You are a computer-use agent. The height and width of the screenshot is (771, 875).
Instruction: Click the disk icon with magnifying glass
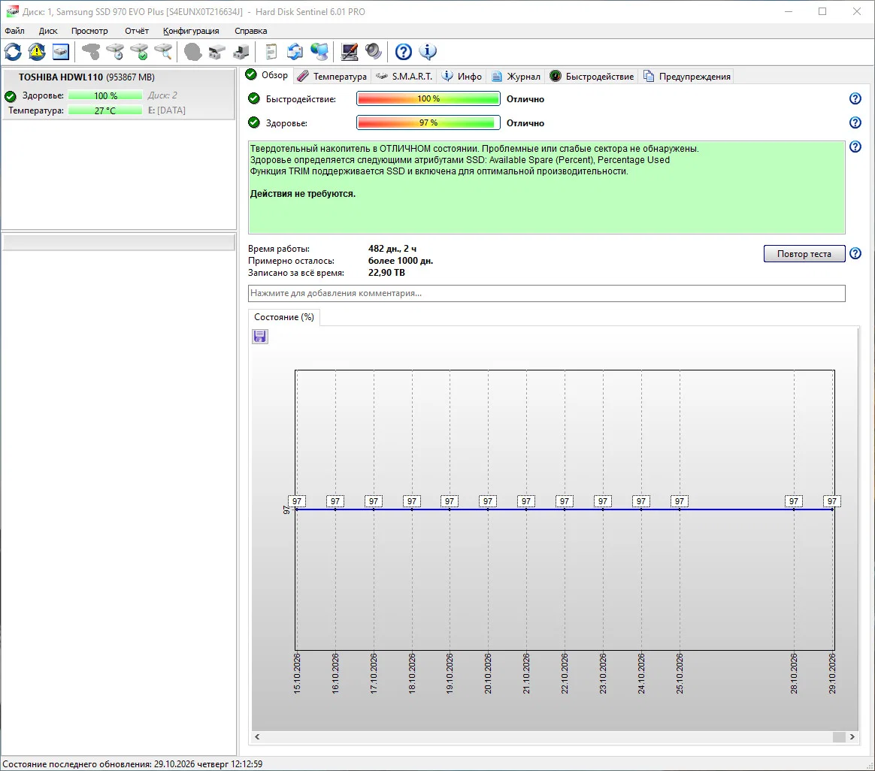(x=163, y=52)
